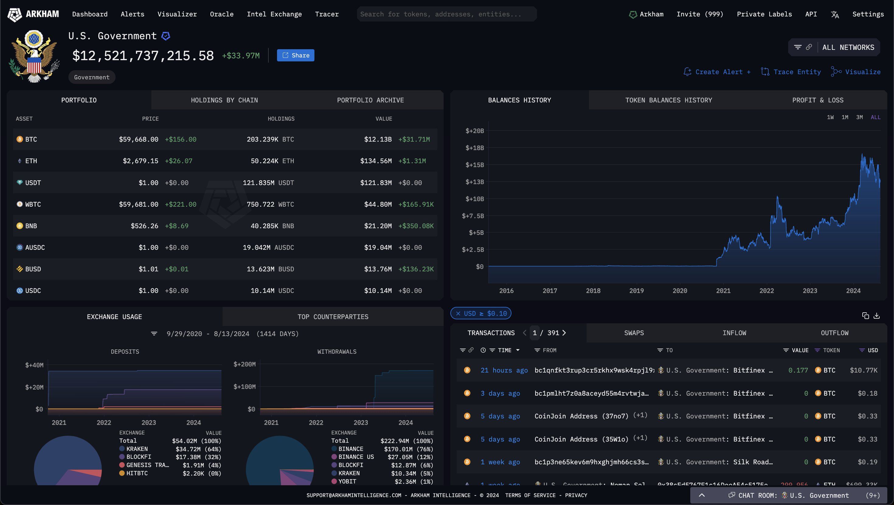This screenshot has height=505, width=894.
Task: Click the link icon beside All Networks
Action: click(809, 47)
